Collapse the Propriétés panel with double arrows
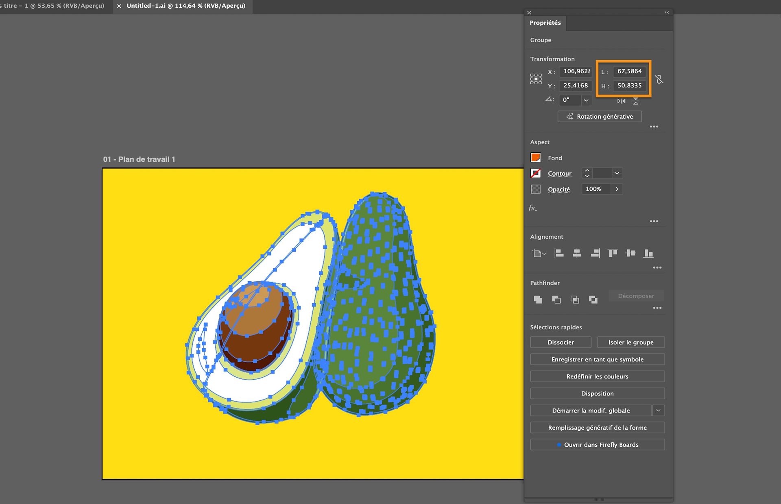 (667, 13)
